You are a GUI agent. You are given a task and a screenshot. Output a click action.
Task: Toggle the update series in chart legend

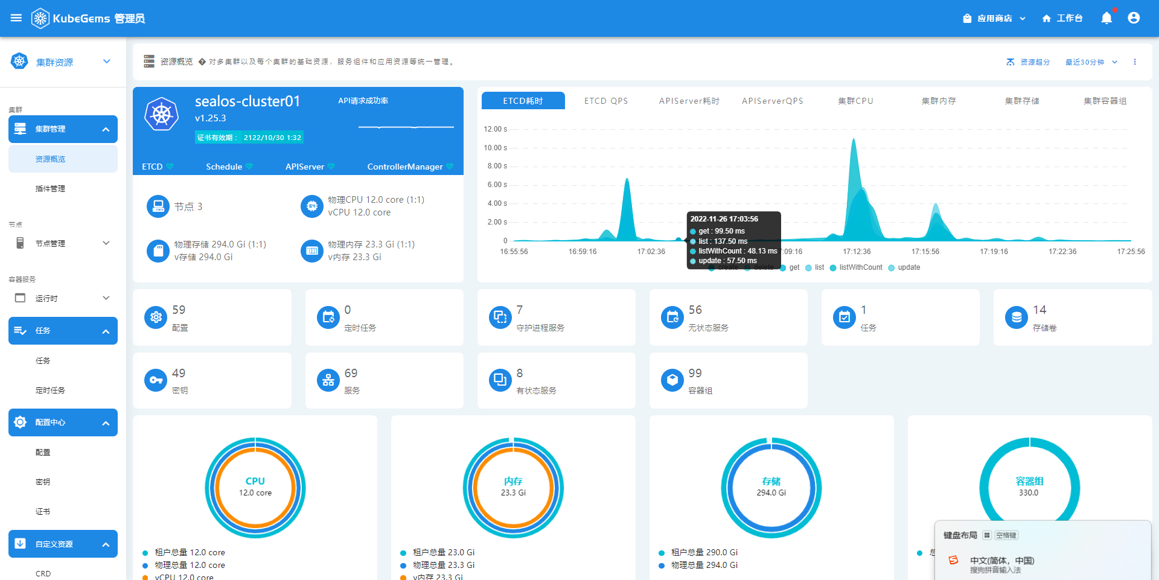coord(904,267)
